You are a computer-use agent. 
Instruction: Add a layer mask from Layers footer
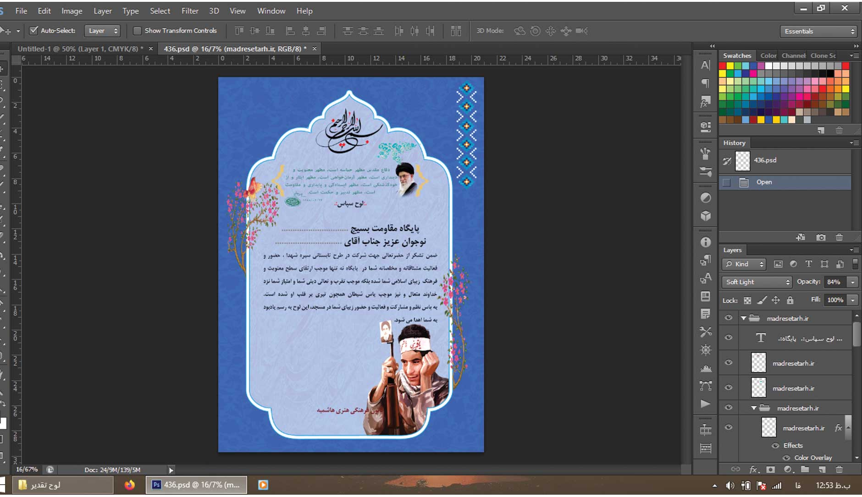[771, 469]
